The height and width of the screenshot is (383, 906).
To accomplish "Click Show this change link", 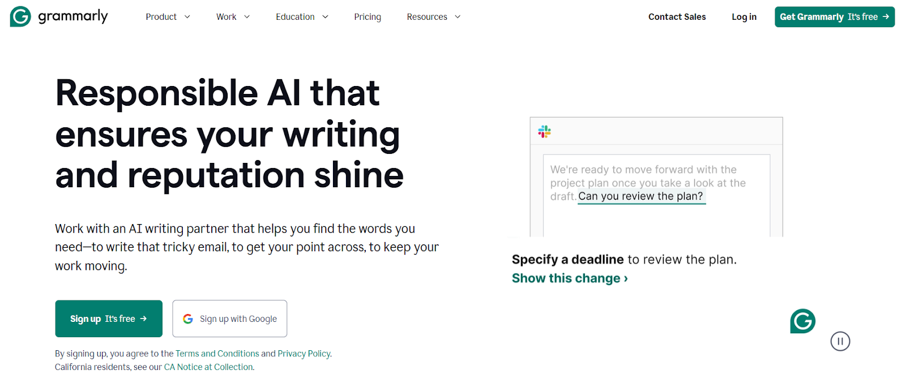I will pos(569,278).
